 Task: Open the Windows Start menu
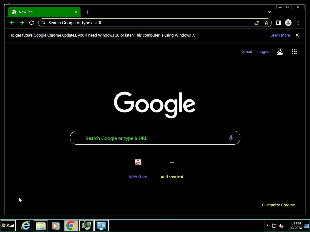tap(8, 225)
